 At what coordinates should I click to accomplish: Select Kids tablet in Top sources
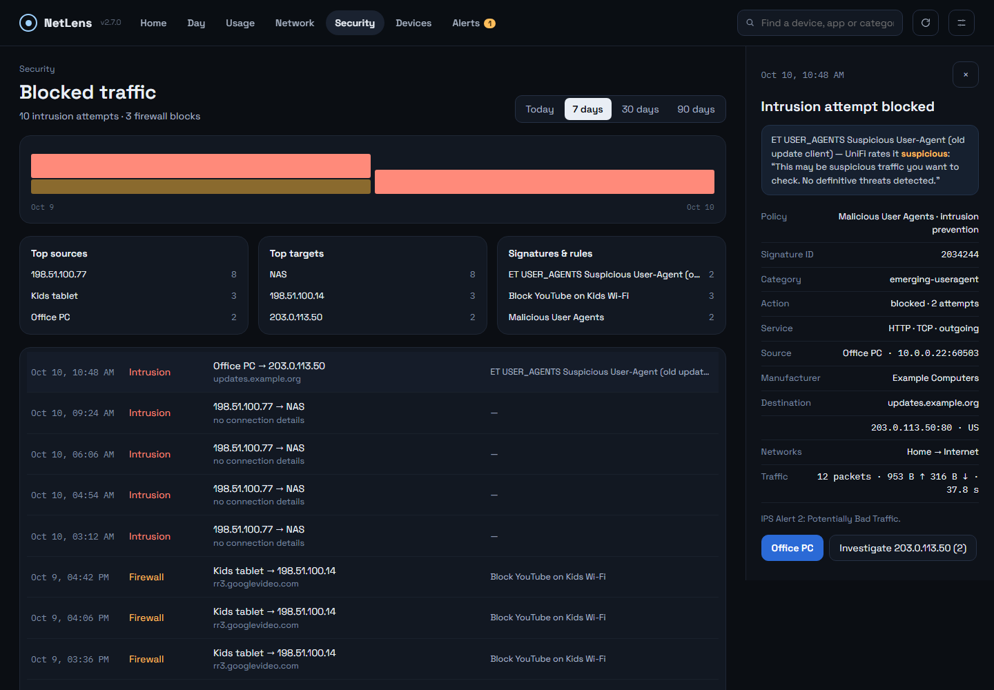[134, 296]
